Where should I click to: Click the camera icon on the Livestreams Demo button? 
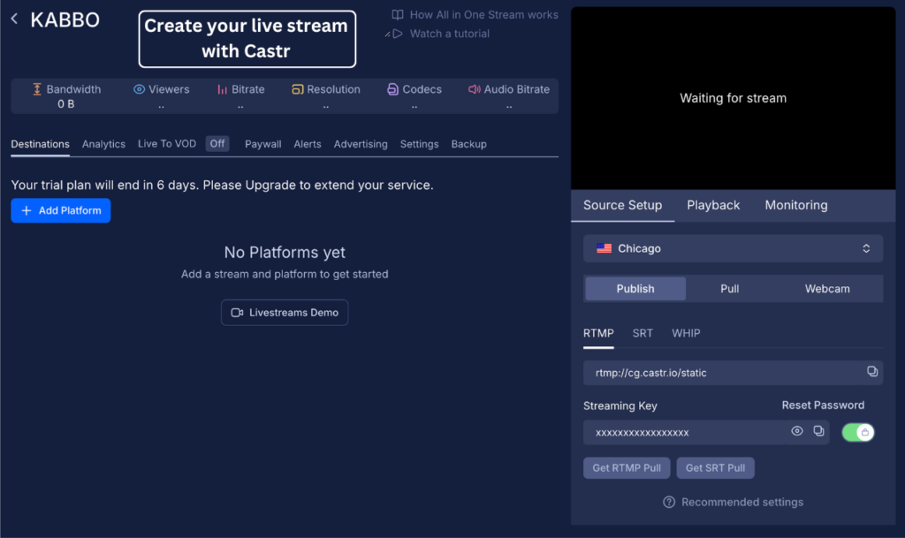click(237, 313)
